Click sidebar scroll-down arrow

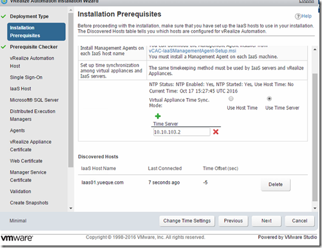coord(71,208)
